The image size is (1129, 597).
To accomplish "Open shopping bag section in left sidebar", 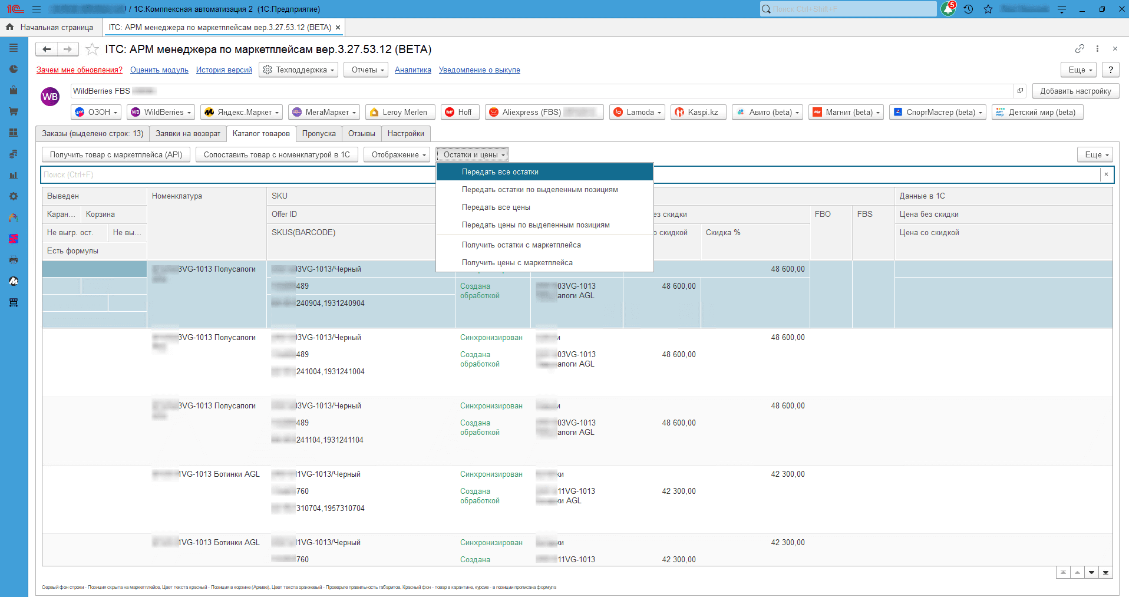I will click(x=14, y=90).
